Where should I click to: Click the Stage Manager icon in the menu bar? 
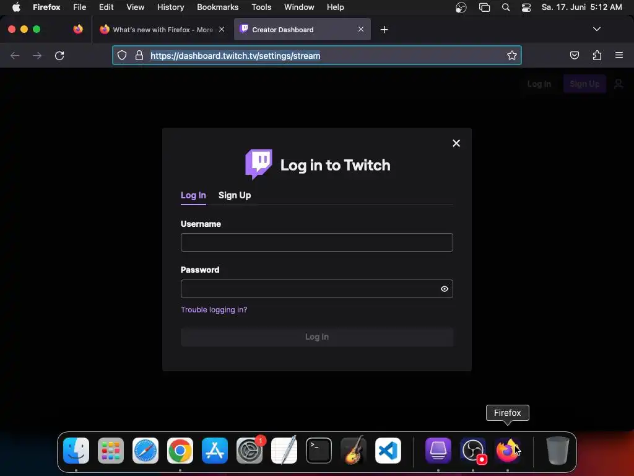(484, 7)
